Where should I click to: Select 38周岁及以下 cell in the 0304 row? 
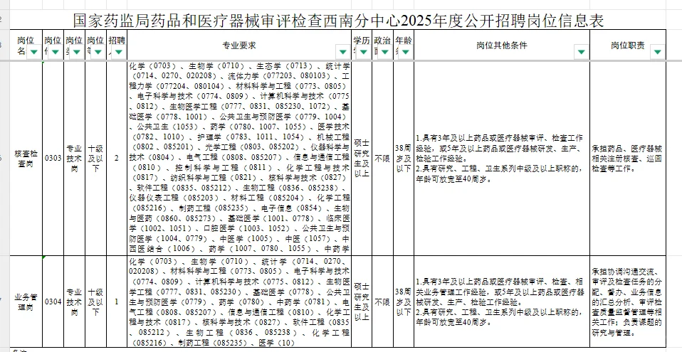click(404, 302)
